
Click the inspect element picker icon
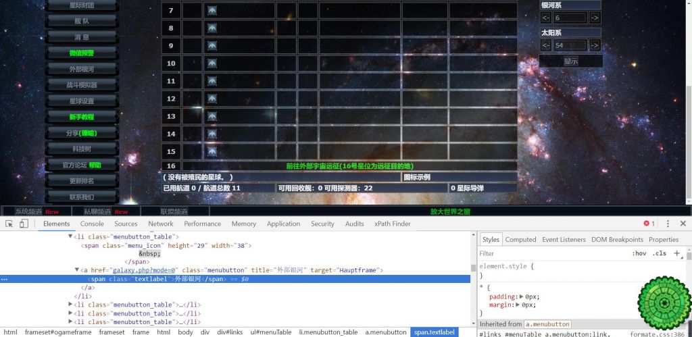(9, 224)
